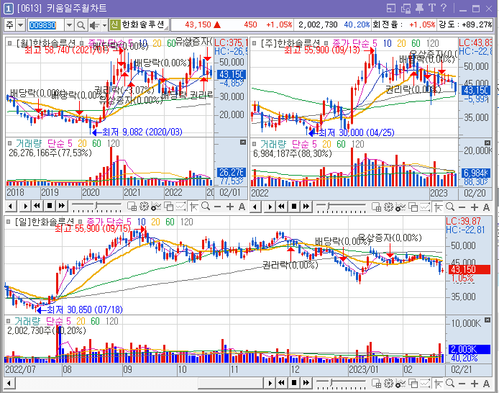Fast-forward the weekly chart
Image resolution: width=499 pixels, height=393 pixels.
[306, 207]
